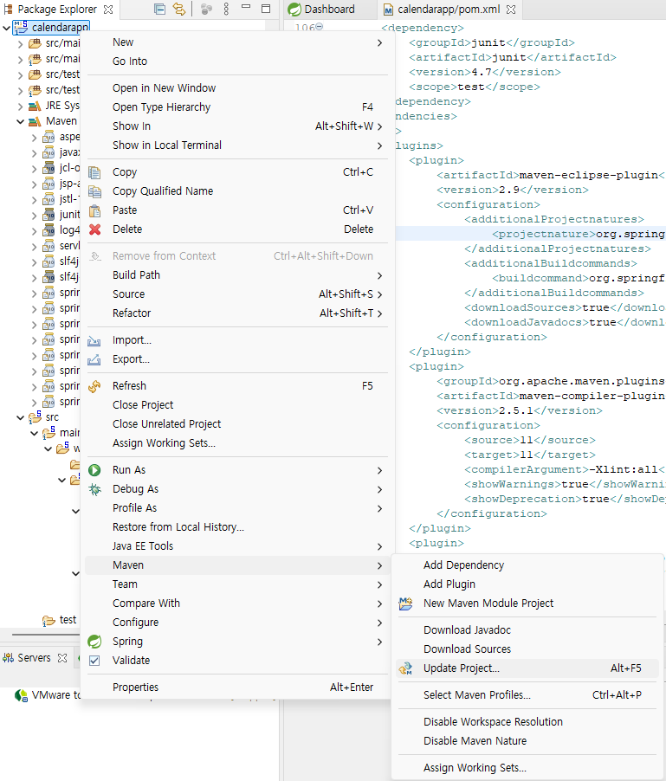Expand the Team submenu arrow

click(x=379, y=584)
